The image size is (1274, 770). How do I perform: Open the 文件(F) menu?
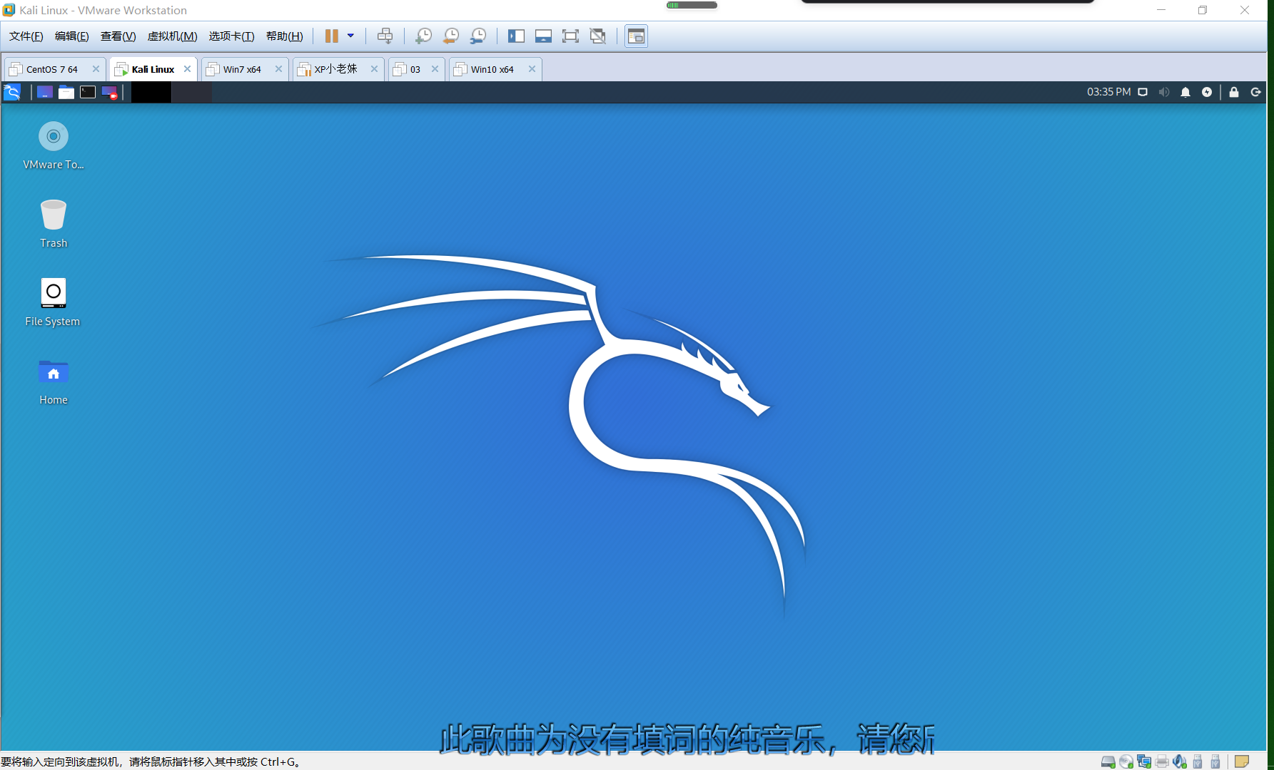tap(26, 36)
